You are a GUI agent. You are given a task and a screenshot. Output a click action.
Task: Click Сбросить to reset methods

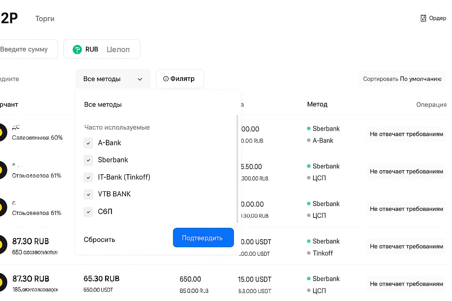pyautogui.click(x=99, y=240)
